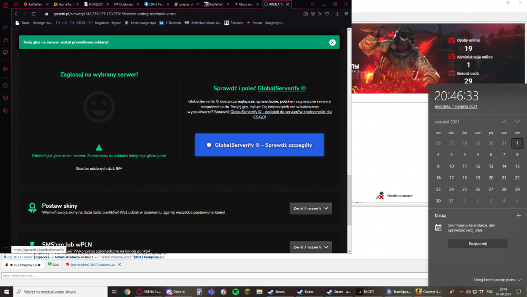The width and height of the screenshot is (527, 297).
Task: Open Opera easy setup icon in address bar
Action: (x=346, y=14)
